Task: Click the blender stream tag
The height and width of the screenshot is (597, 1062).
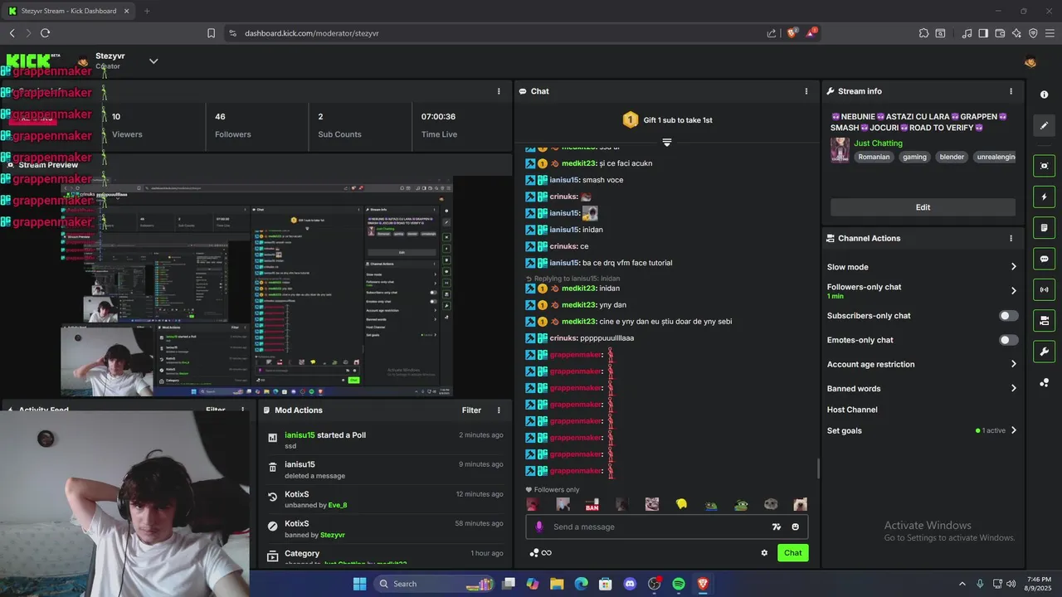Action: 952,157
